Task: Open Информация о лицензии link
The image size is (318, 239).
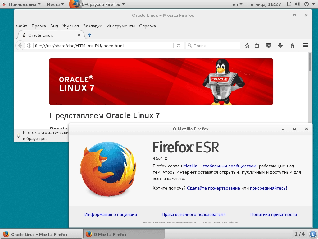Action: (x=111, y=214)
